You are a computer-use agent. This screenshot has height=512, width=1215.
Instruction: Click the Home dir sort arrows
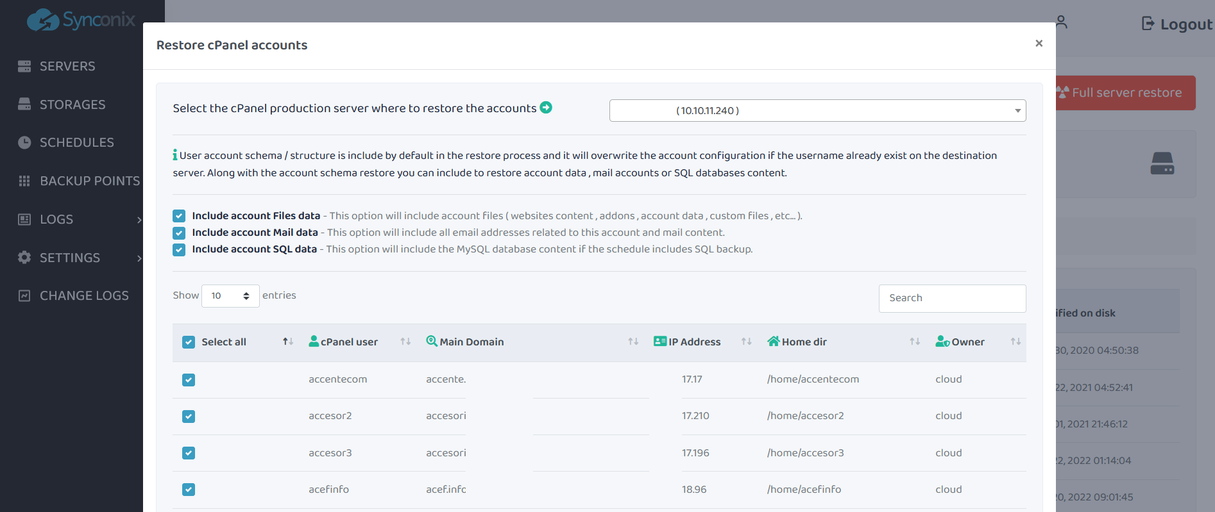pos(915,342)
